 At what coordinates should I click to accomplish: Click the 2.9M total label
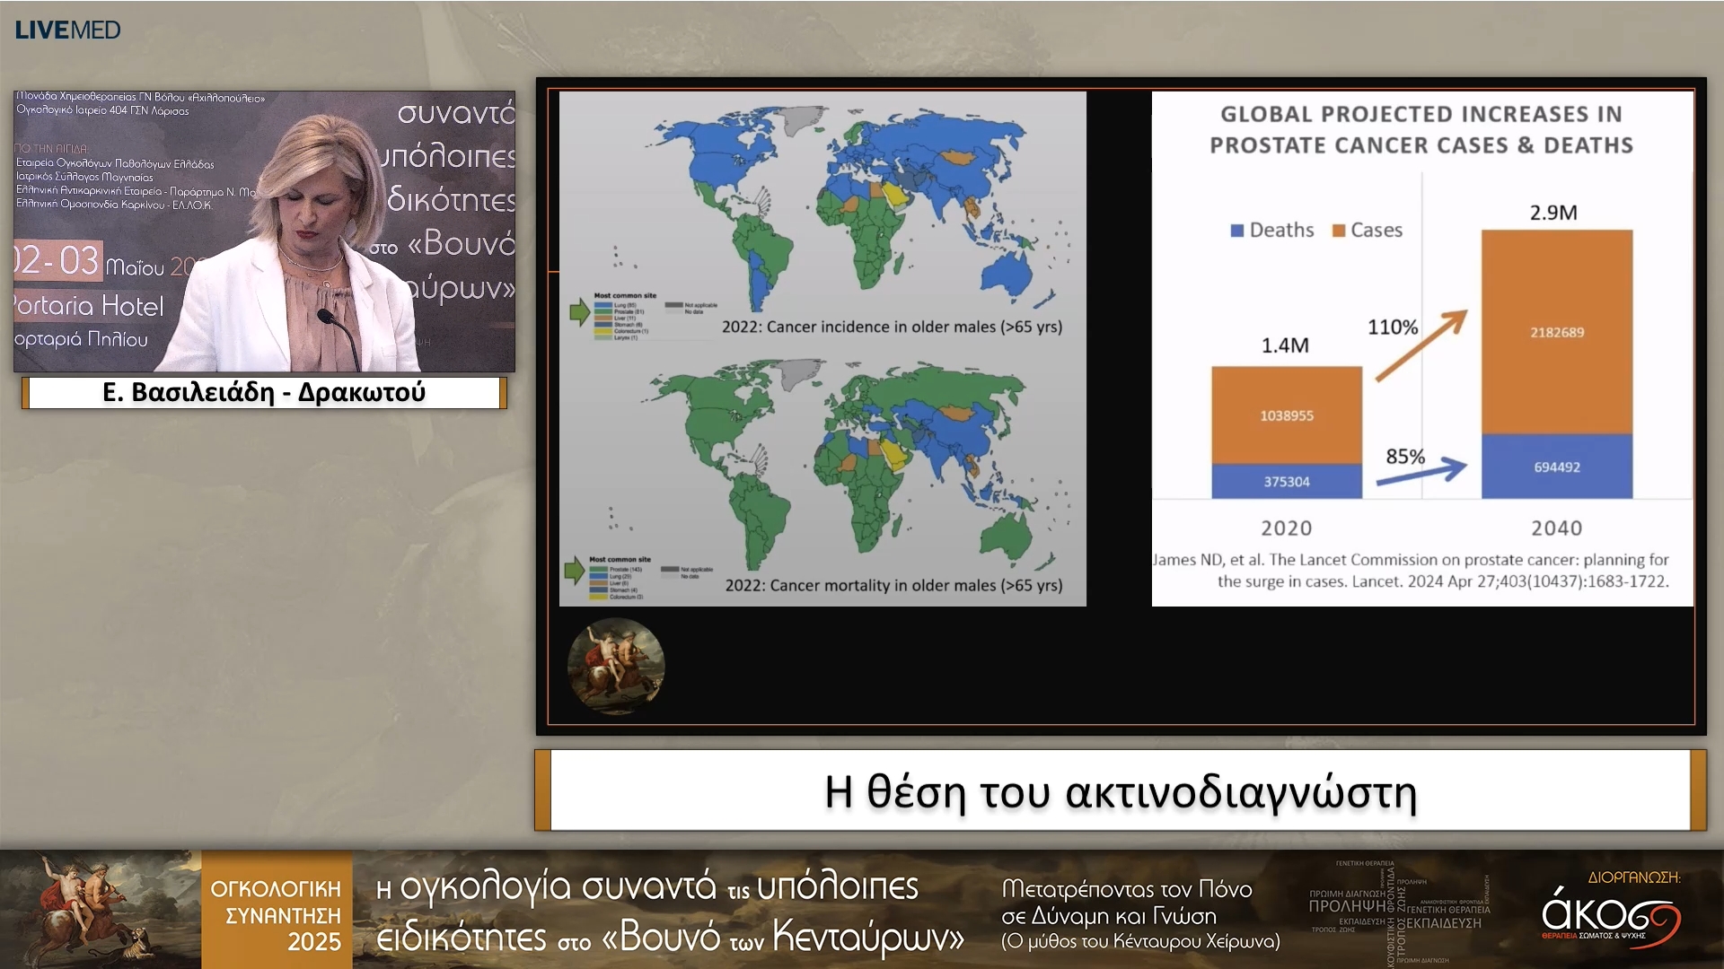point(1553,213)
